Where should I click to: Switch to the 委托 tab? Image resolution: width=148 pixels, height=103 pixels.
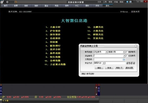[108, 6]
